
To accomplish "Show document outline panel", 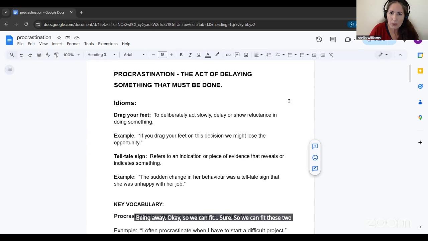I will click(10, 70).
